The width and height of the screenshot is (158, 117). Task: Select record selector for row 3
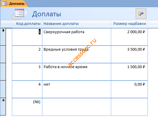[x=3, y=72]
